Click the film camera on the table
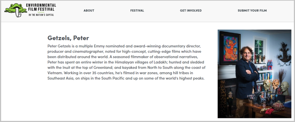The width and height of the screenshot is (295, 122). 255,98
